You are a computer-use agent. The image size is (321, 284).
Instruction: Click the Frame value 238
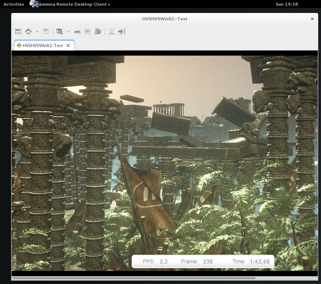tap(208, 262)
